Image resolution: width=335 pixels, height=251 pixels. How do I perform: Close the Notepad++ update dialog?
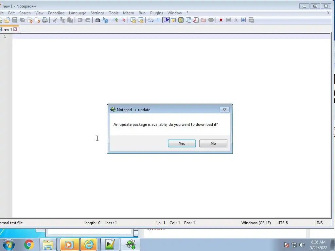(224, 109)
